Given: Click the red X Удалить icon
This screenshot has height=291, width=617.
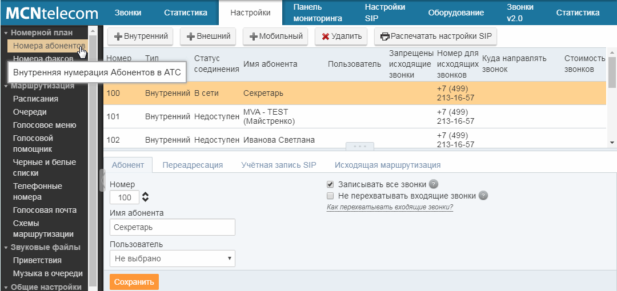Looking at the screenshot, I should [325, 37].
